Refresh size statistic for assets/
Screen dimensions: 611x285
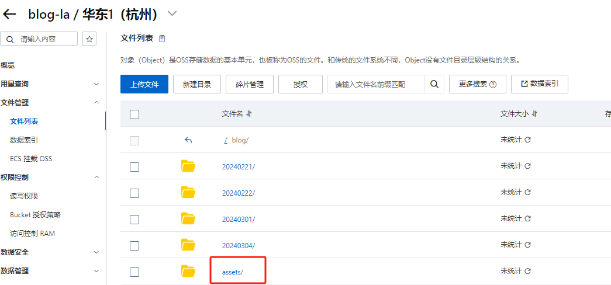tap(527, 271)
